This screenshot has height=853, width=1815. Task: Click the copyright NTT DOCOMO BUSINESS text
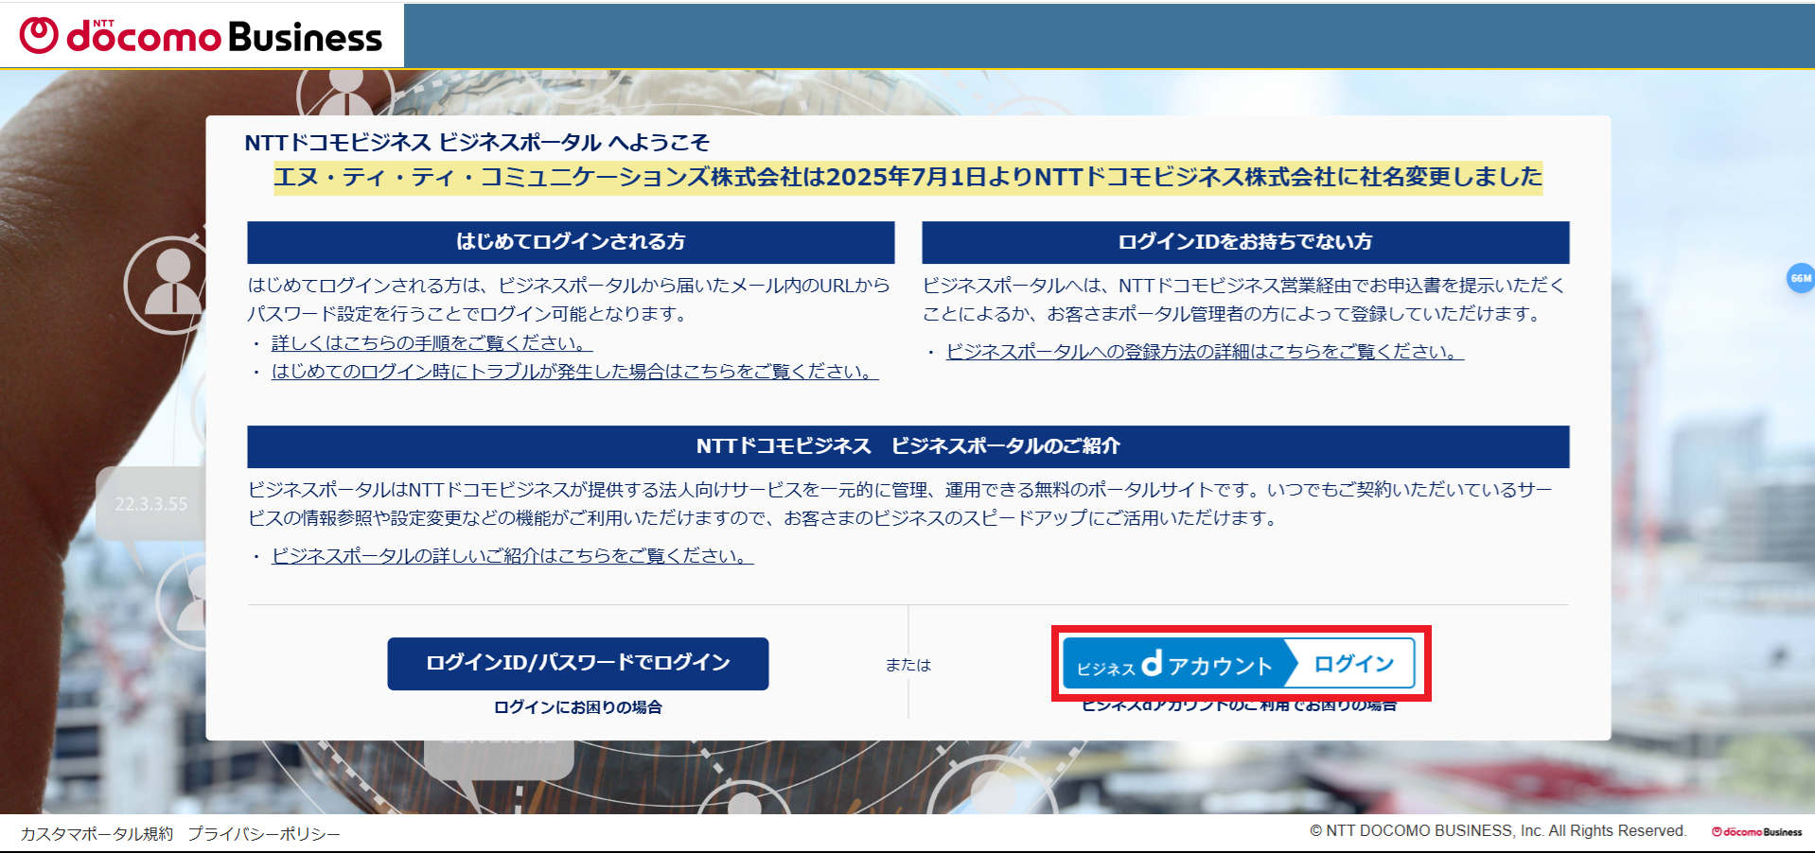pos(1498,831)
